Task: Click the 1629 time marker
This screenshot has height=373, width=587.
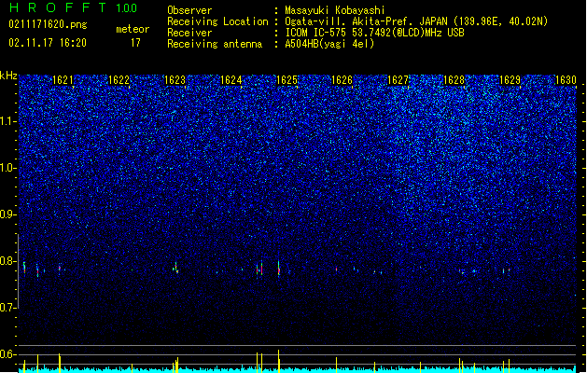Action: click(510, 80)
